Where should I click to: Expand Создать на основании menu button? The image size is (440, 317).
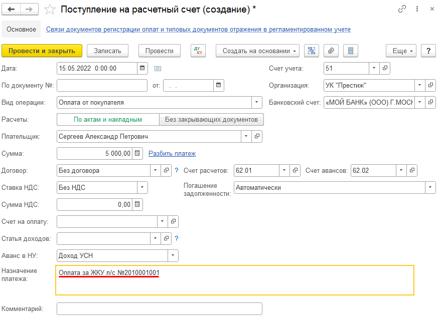(257, 51)
